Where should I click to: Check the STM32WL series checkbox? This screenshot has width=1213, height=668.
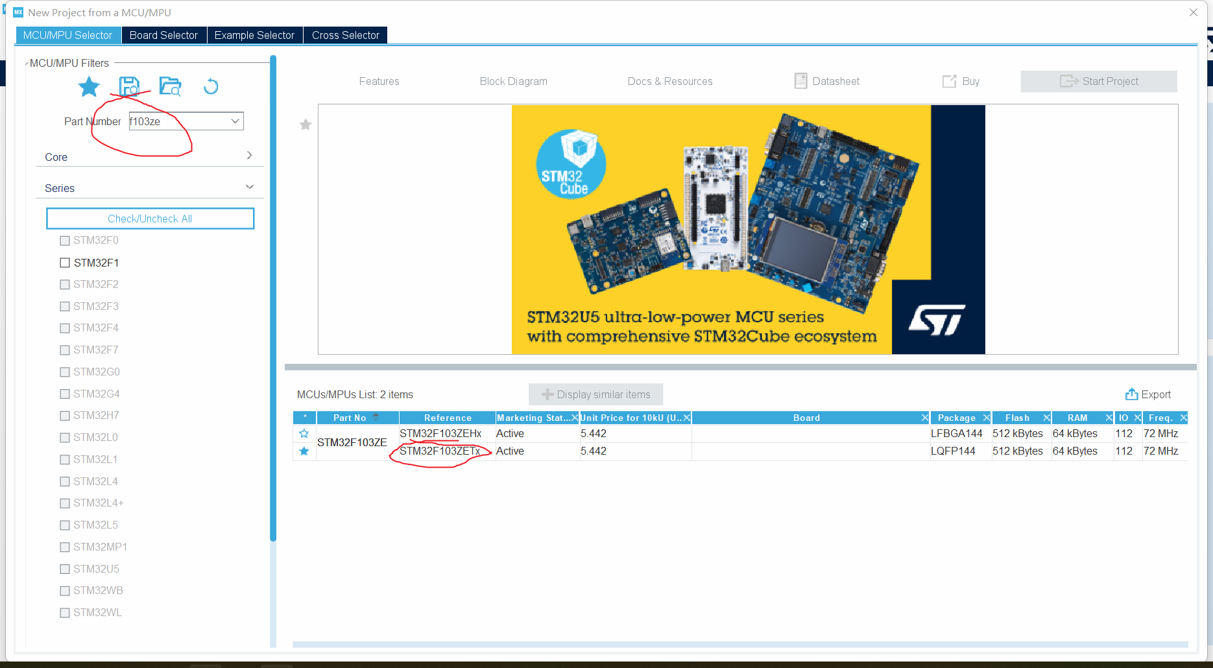tap(65, 613)
